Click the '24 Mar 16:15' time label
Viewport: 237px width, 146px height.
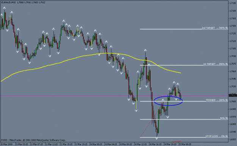click(x=155, y=144)
